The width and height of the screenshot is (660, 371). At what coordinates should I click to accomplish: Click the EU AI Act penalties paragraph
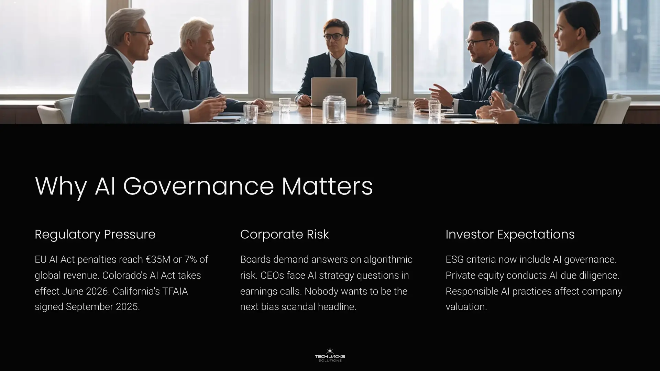coord(121,283)
